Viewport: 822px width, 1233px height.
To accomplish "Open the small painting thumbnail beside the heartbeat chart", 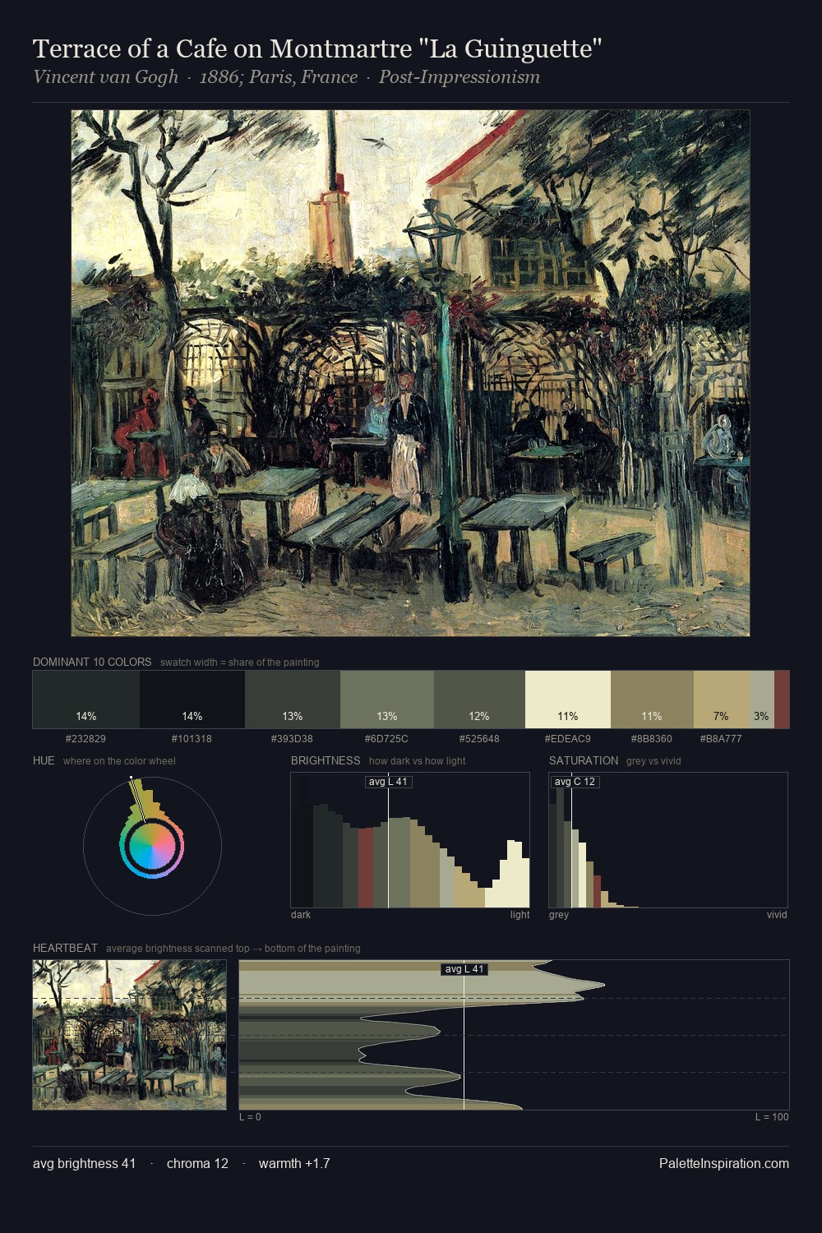I will 129,1035.
